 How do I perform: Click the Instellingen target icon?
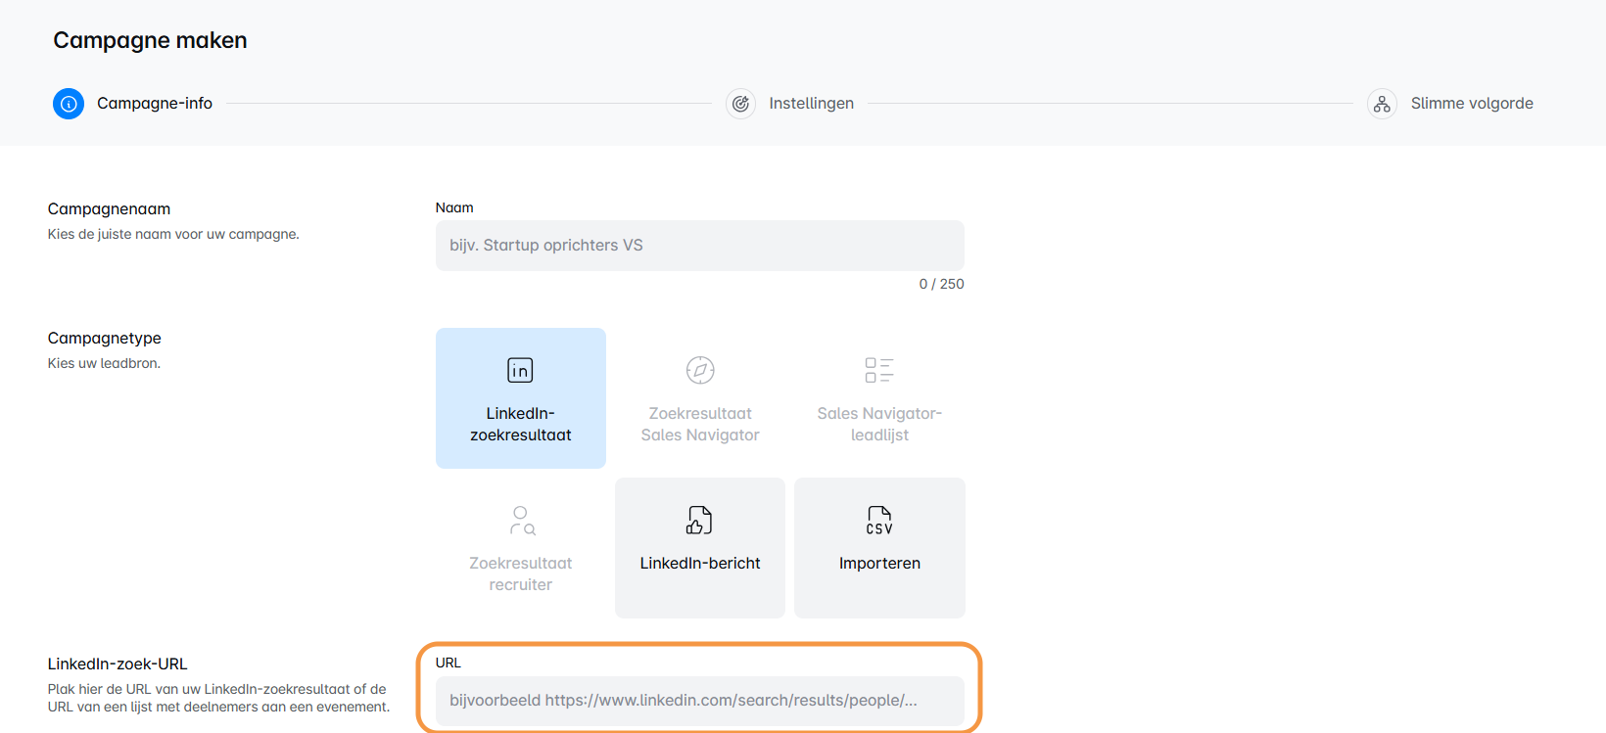click(x=740, y=104)
